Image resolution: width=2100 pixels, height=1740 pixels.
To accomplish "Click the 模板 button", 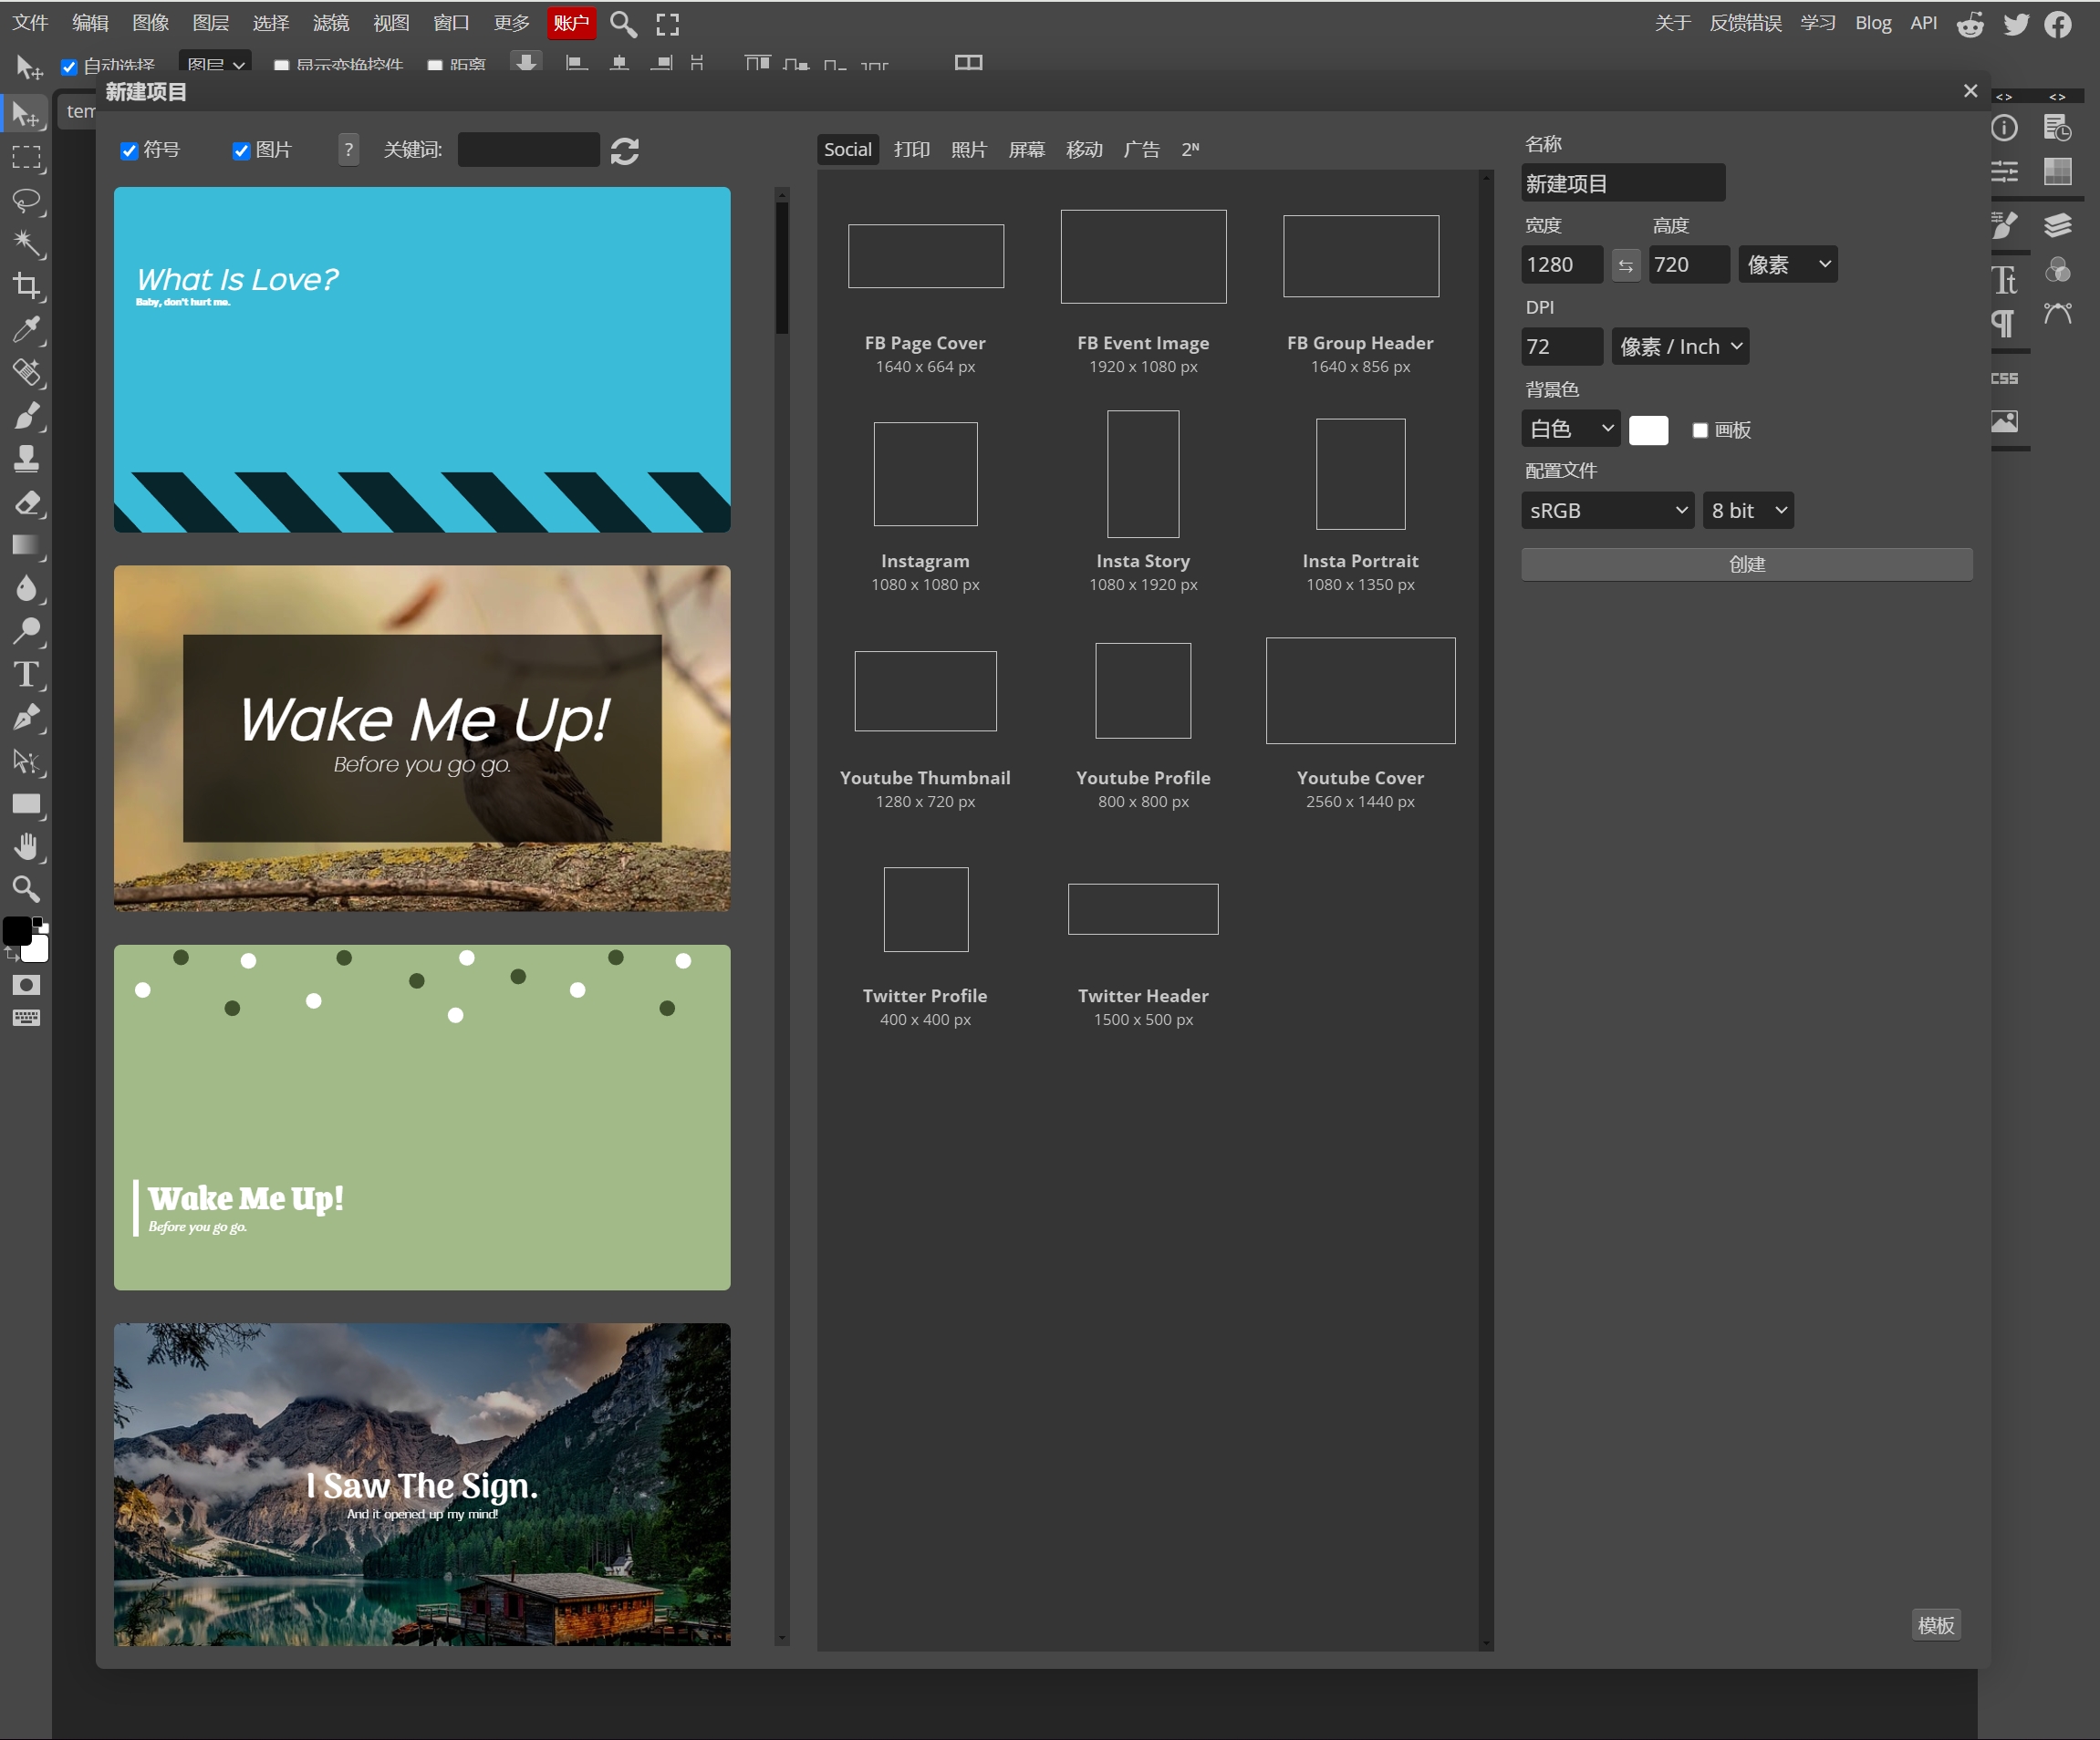I will pyautogui.click(x=1936, y=1625).
